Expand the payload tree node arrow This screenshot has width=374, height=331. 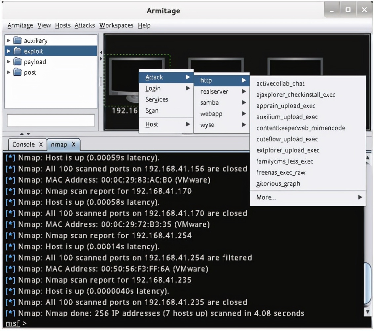pyautogui.click(x=9, y=62)
